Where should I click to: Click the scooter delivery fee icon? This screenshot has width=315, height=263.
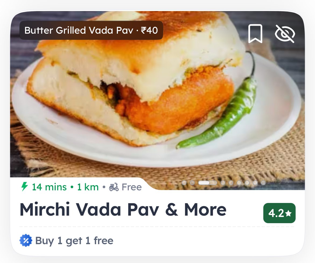(114, 187)
